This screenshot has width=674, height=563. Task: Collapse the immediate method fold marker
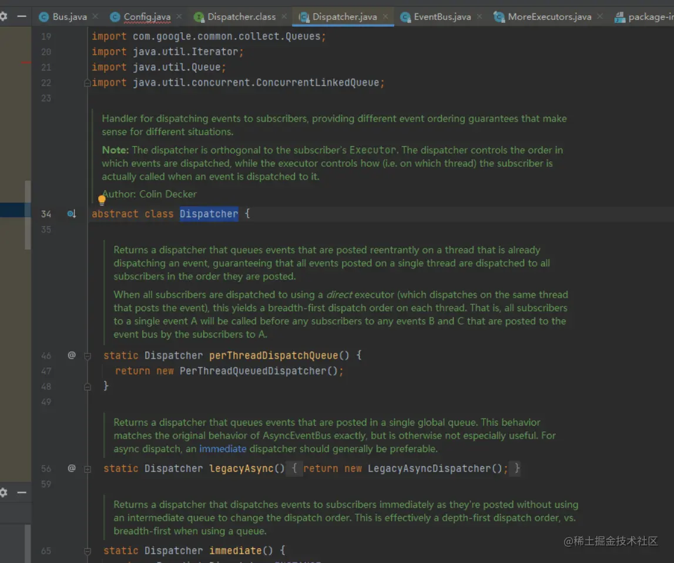87,551
